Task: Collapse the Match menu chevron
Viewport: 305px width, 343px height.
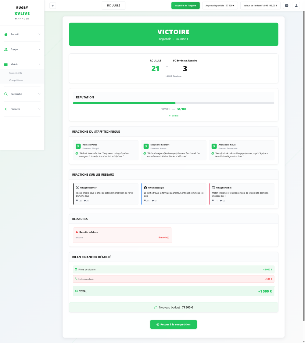Action: 39,65
